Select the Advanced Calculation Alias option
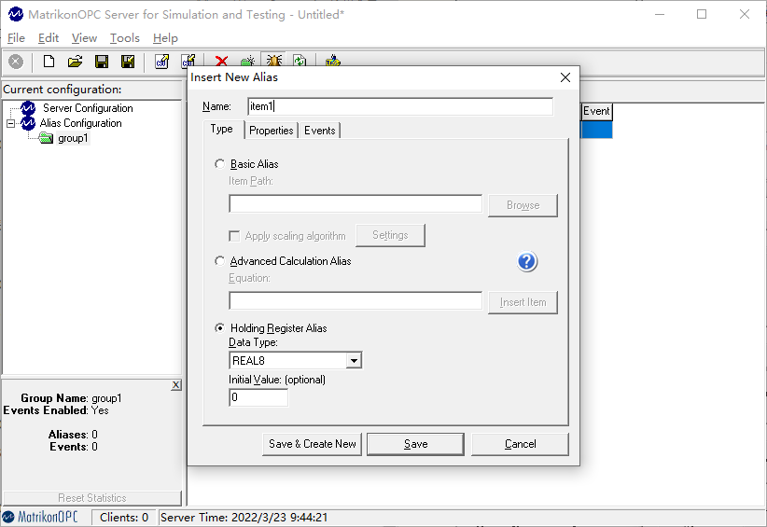 coord(219,261)
